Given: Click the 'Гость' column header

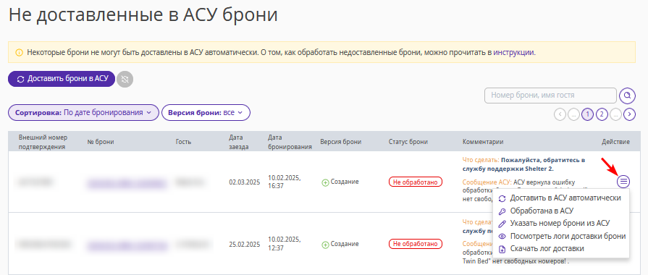Looking at the screenshot, I should pos(183,142).
